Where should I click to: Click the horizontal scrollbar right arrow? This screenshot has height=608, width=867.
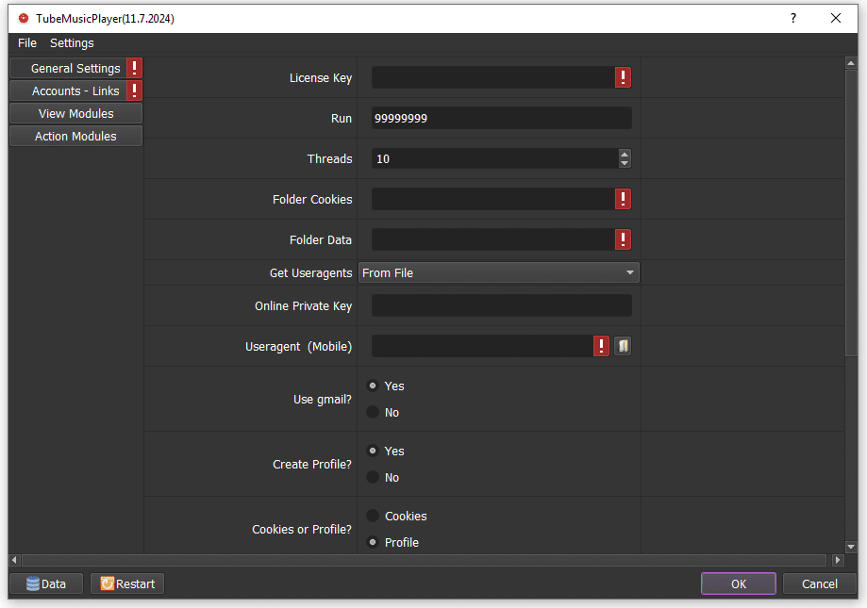838,560
